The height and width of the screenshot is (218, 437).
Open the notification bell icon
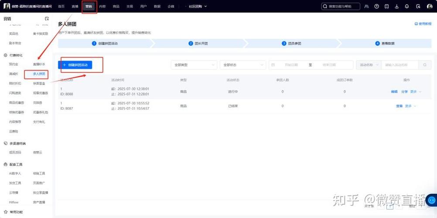pos(407,7)
